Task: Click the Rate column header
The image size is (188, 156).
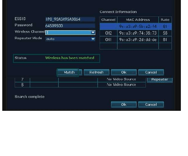Action: point(165,20)
